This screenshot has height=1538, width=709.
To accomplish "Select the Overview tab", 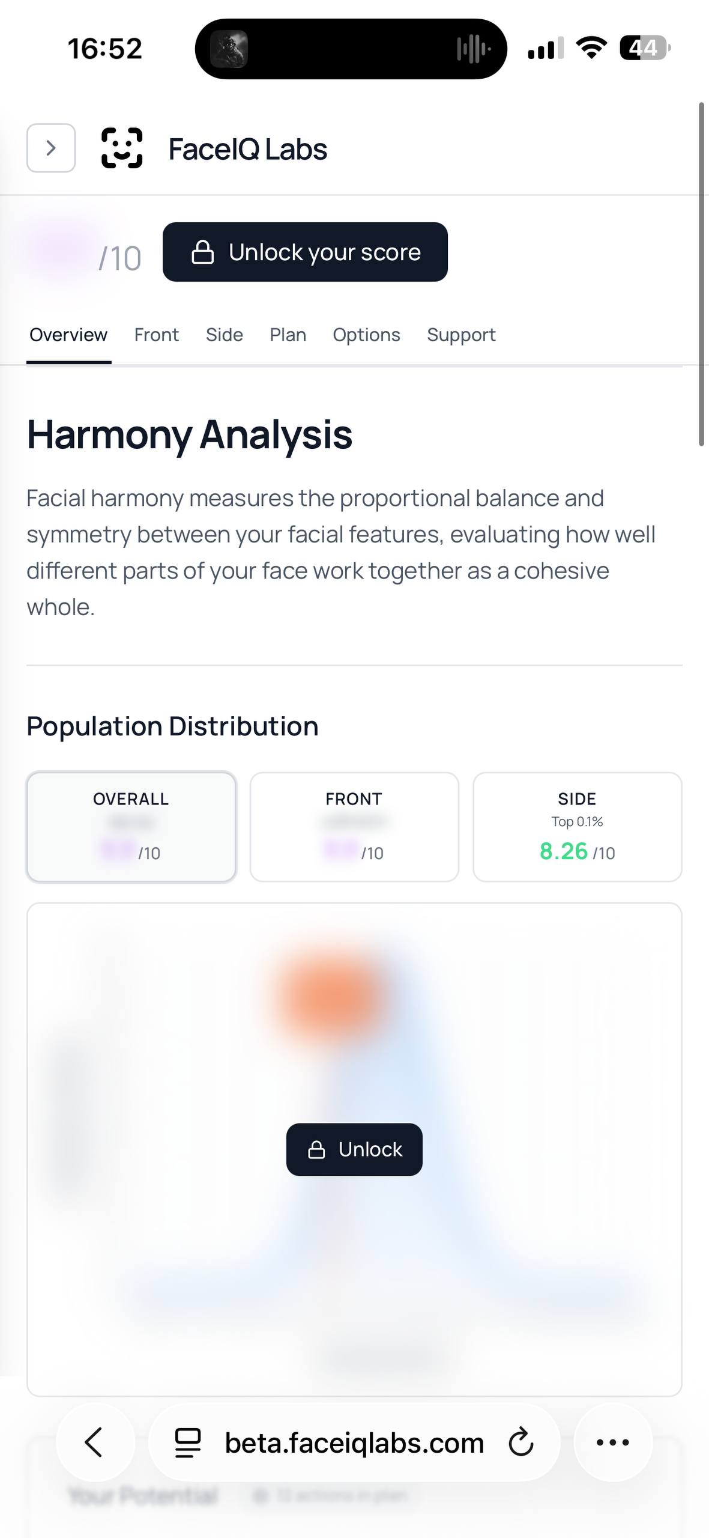I will pyautogui.click(x=68, y=335).
